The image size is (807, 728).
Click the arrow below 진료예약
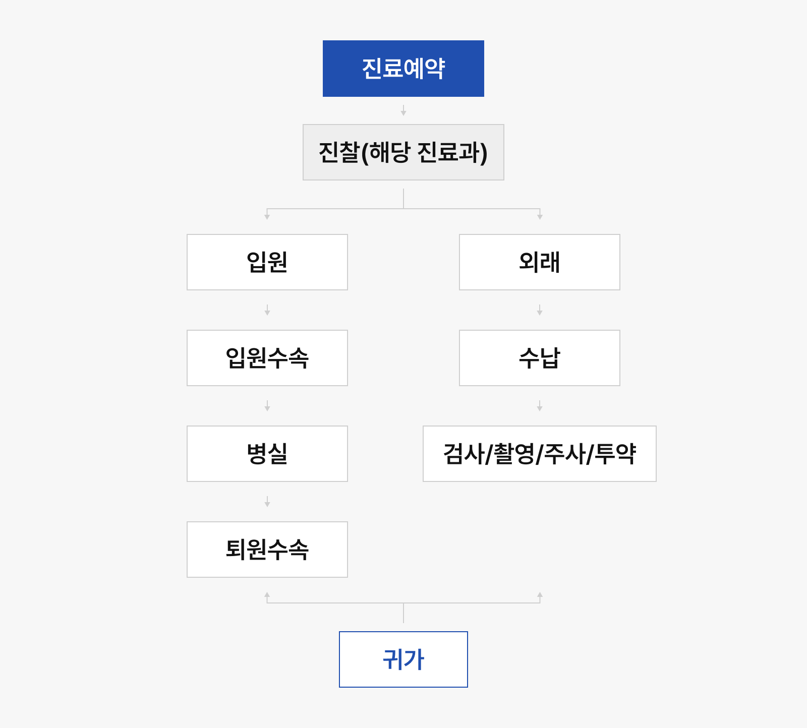point(403,110)
